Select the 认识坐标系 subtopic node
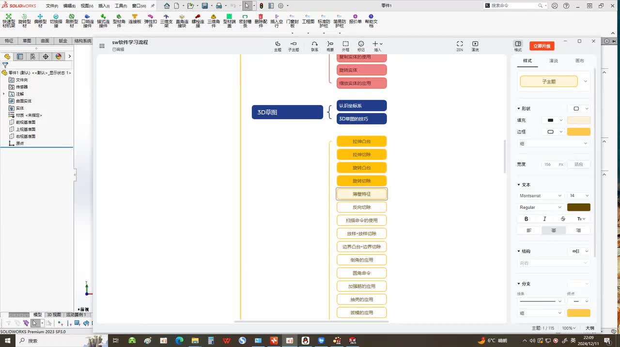This screenshot has height=347, width=620. [x=362, y=106]
